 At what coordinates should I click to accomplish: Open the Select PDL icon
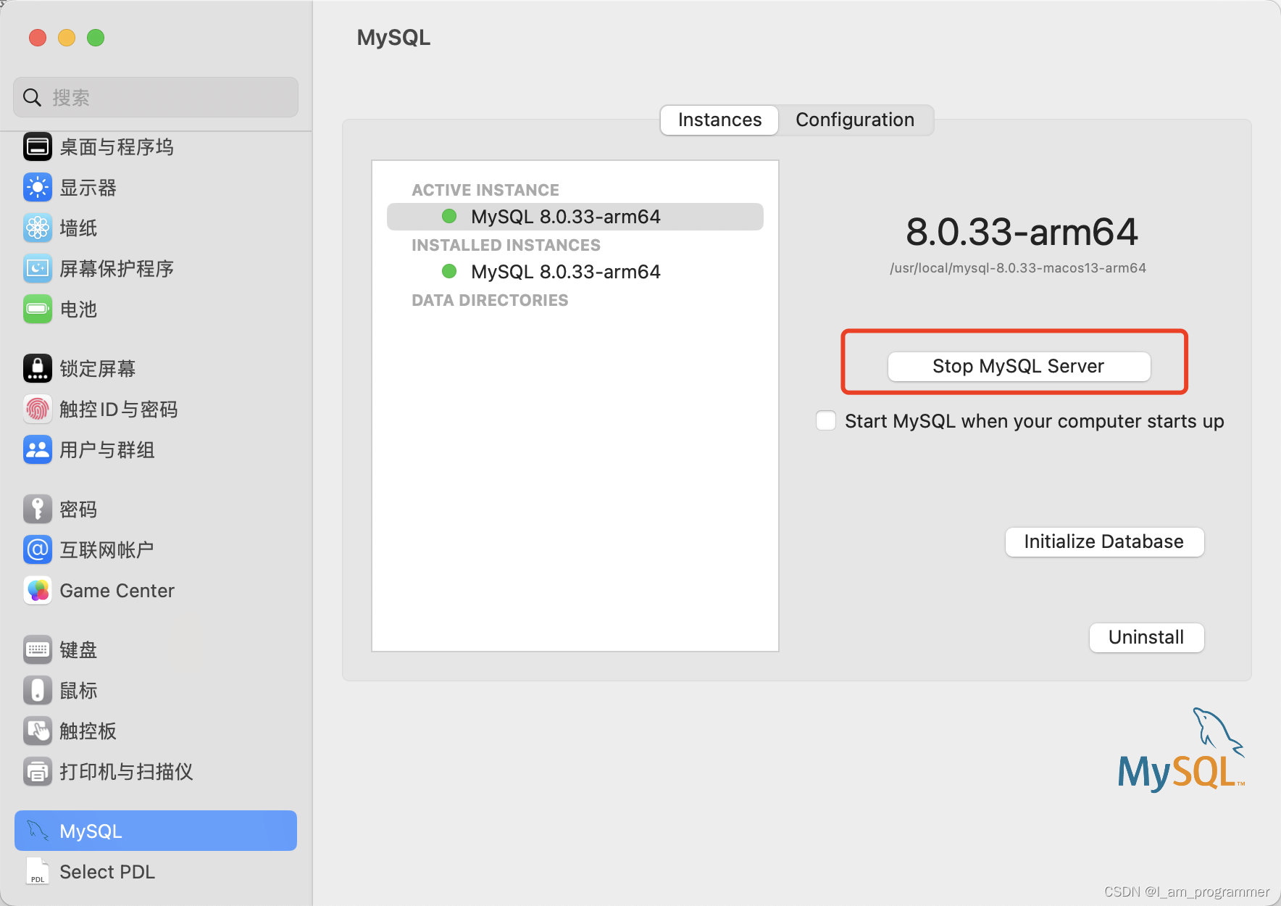pyautogui.click(x=38, y=871)
